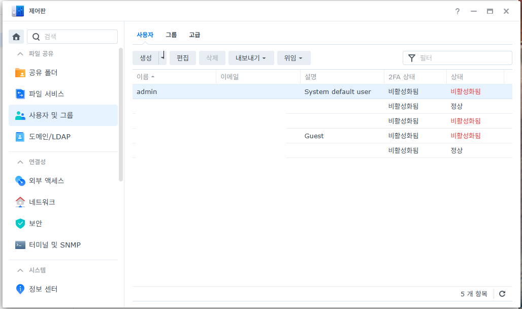Open the 위임 dropdown
Screen dimensions: 522x309
[x=294, y=58]
